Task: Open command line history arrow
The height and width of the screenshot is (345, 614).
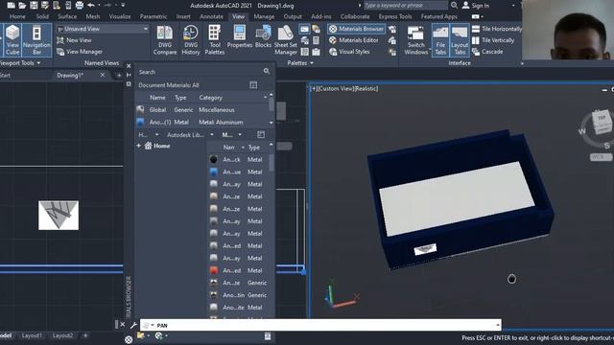Action: point(498,325)
